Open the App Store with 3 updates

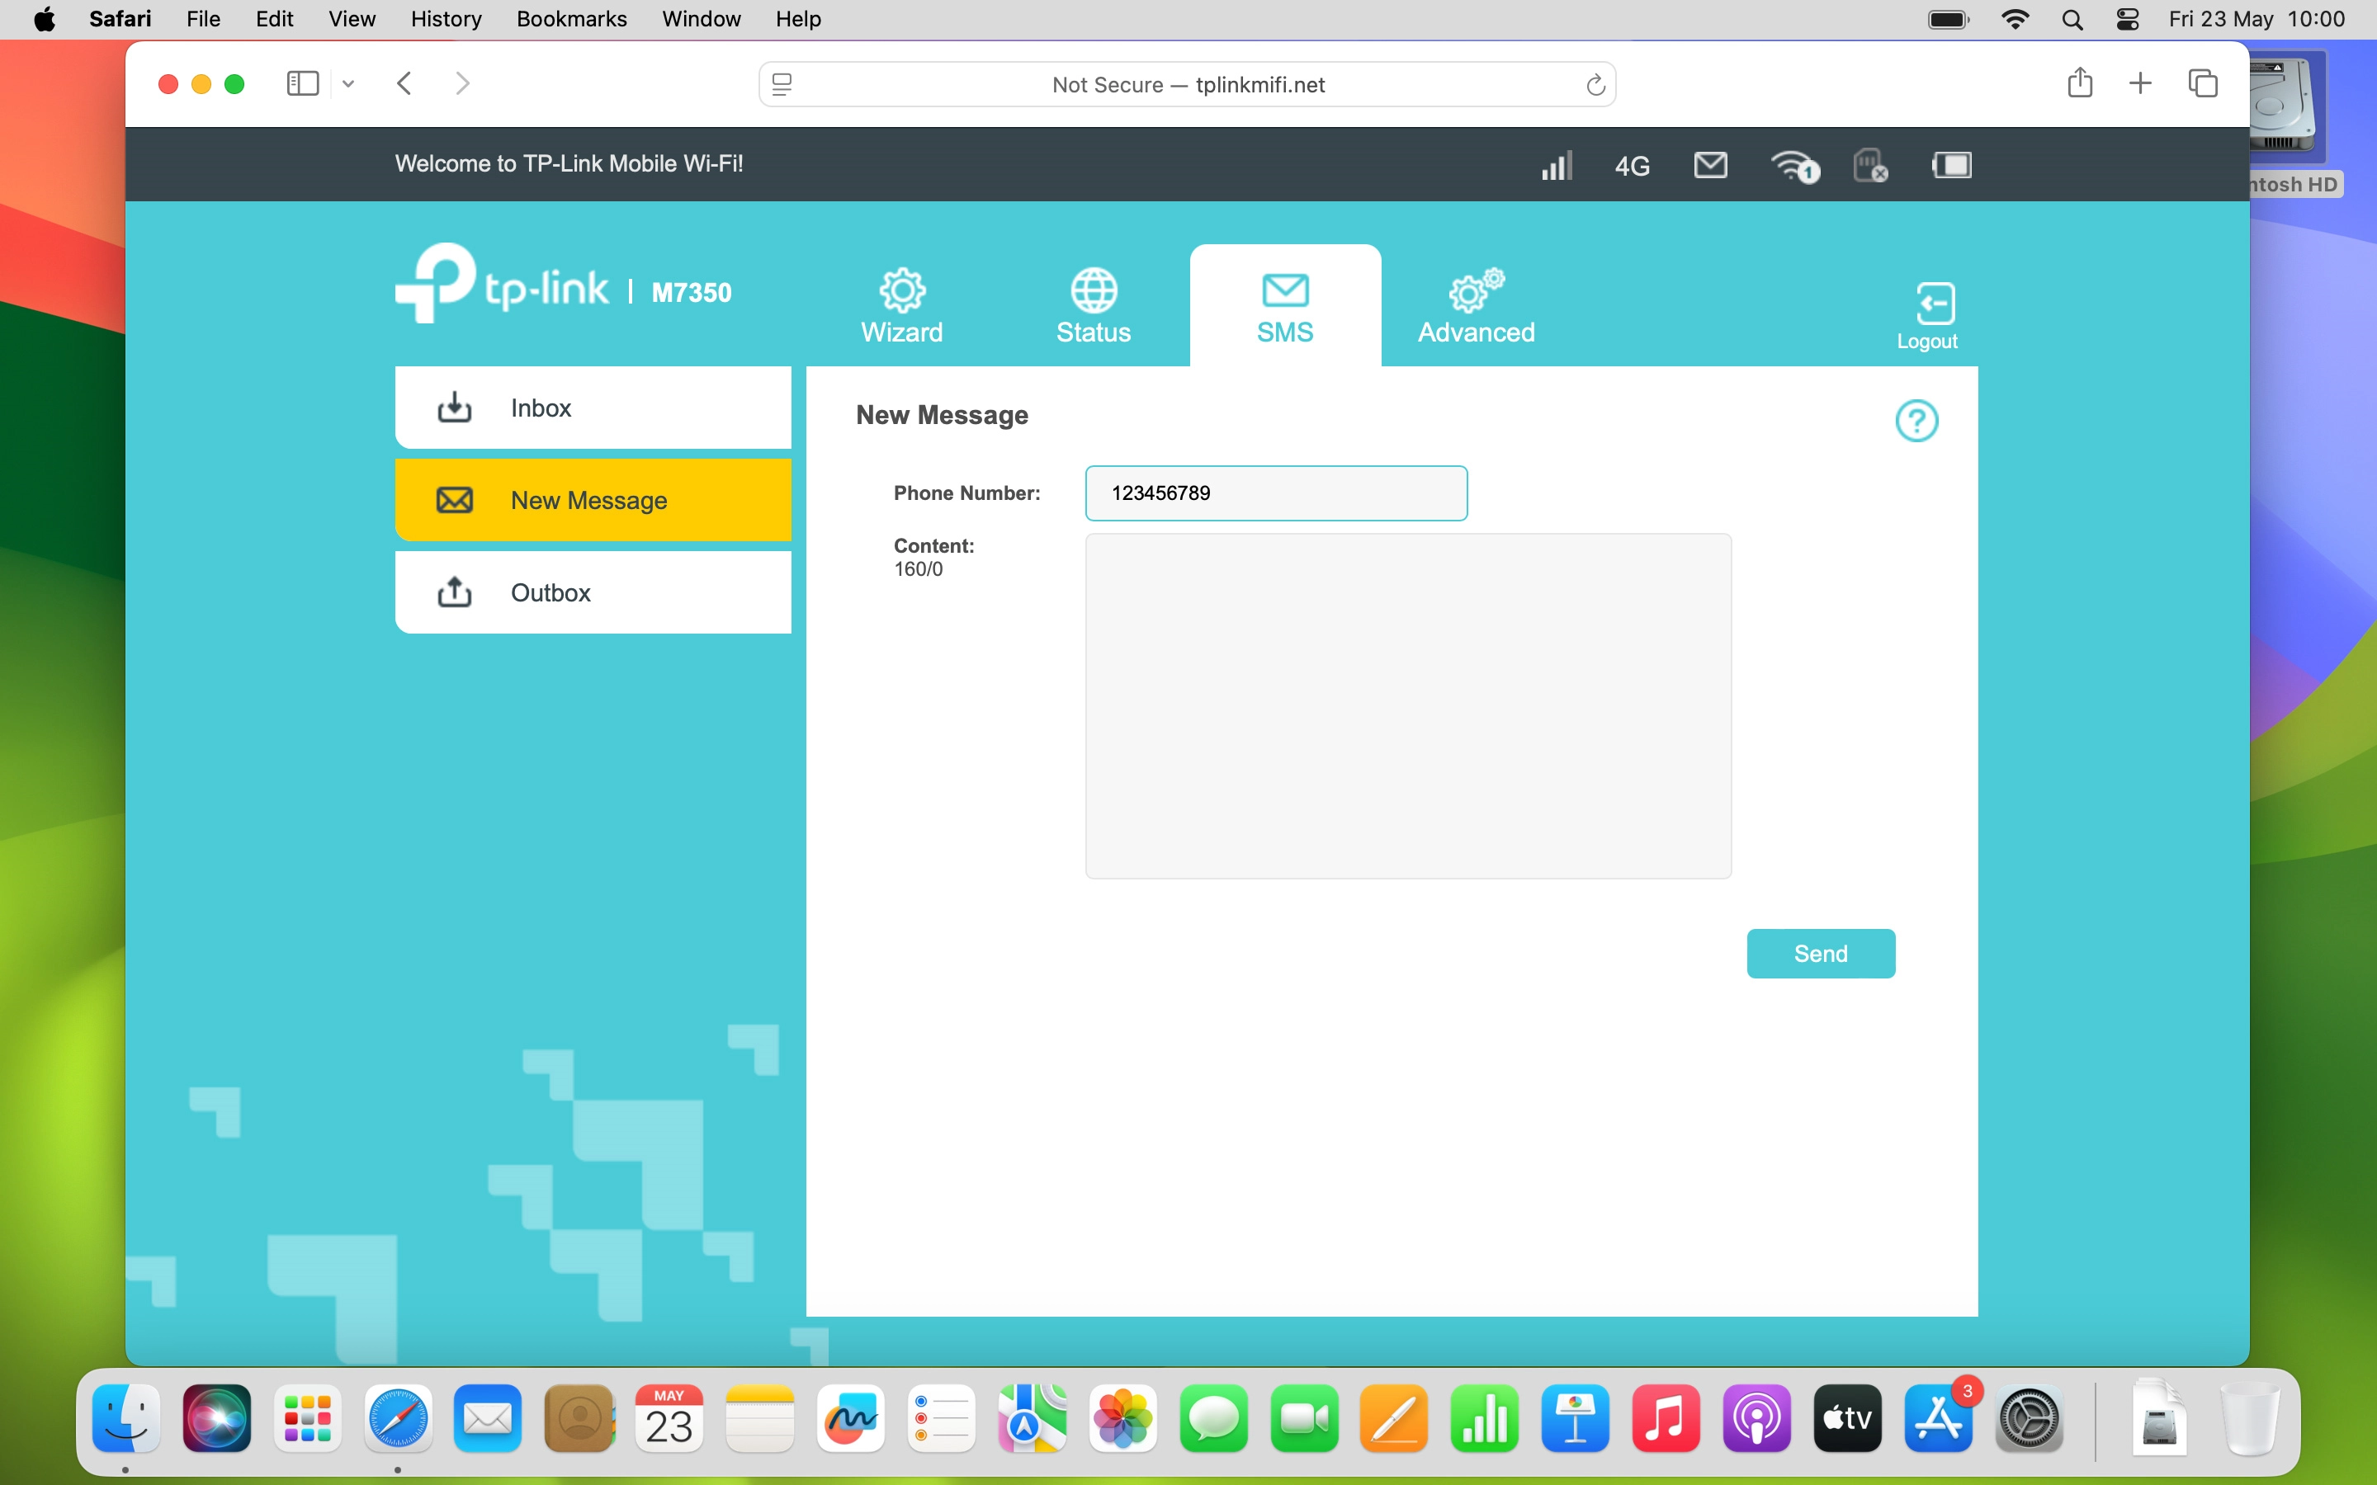[x=1938, y=1418]
